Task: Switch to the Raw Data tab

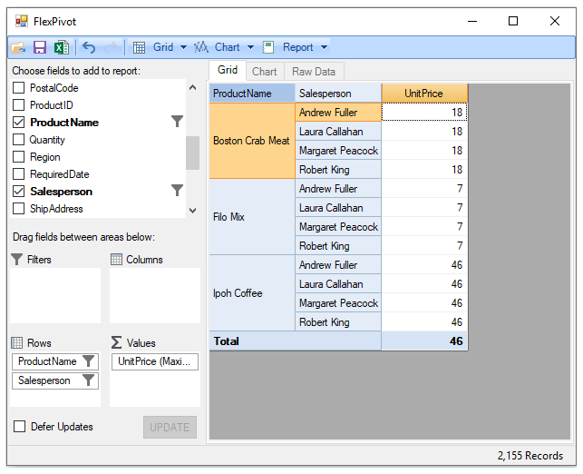Action: point(314,72)
